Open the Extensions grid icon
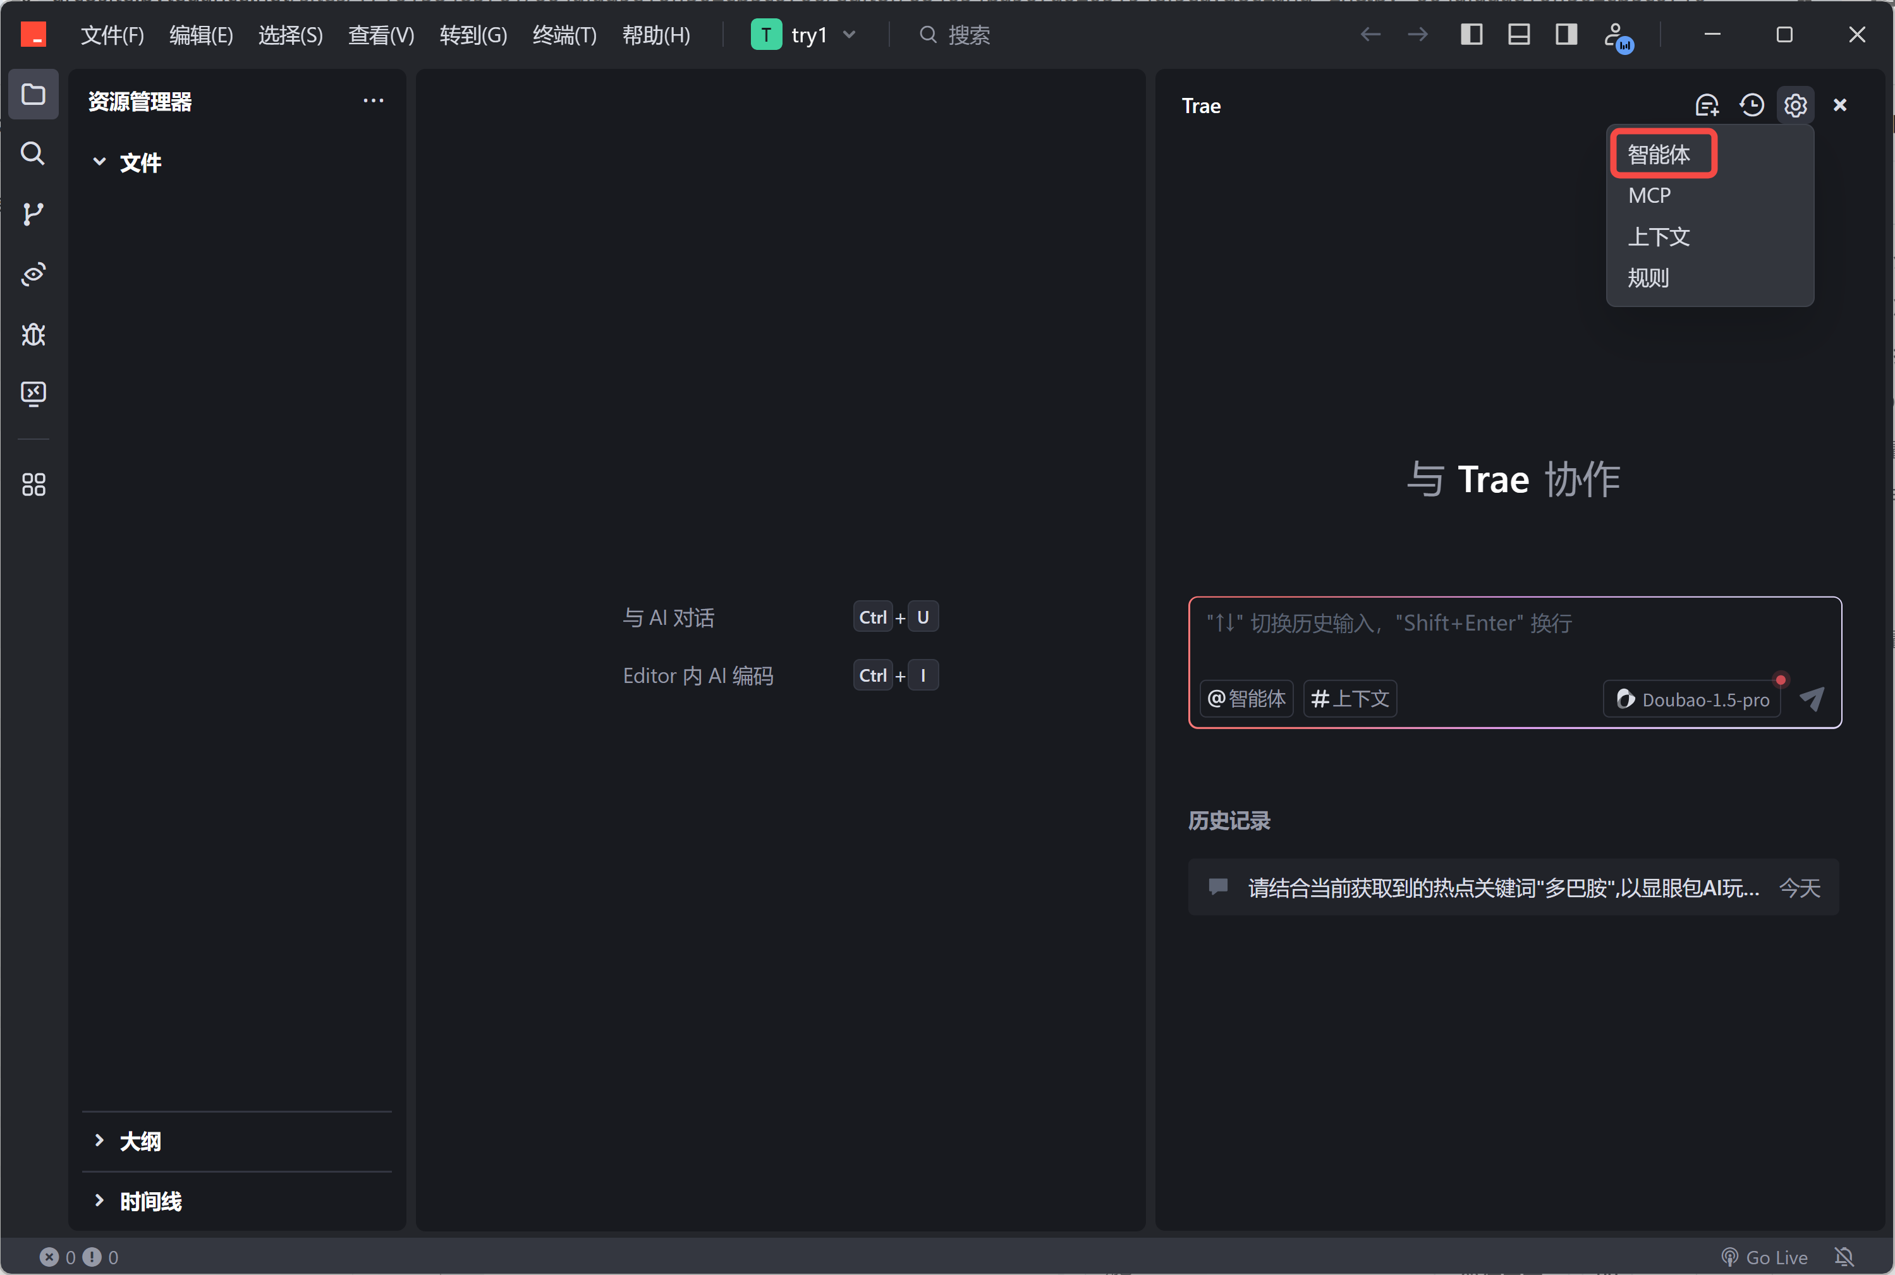The image size is (1895, 1275). pos(34,485)
